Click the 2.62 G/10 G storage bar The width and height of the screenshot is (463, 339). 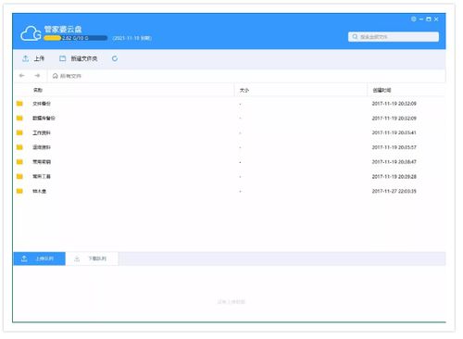pyautogui.click(x=75, y=38)
